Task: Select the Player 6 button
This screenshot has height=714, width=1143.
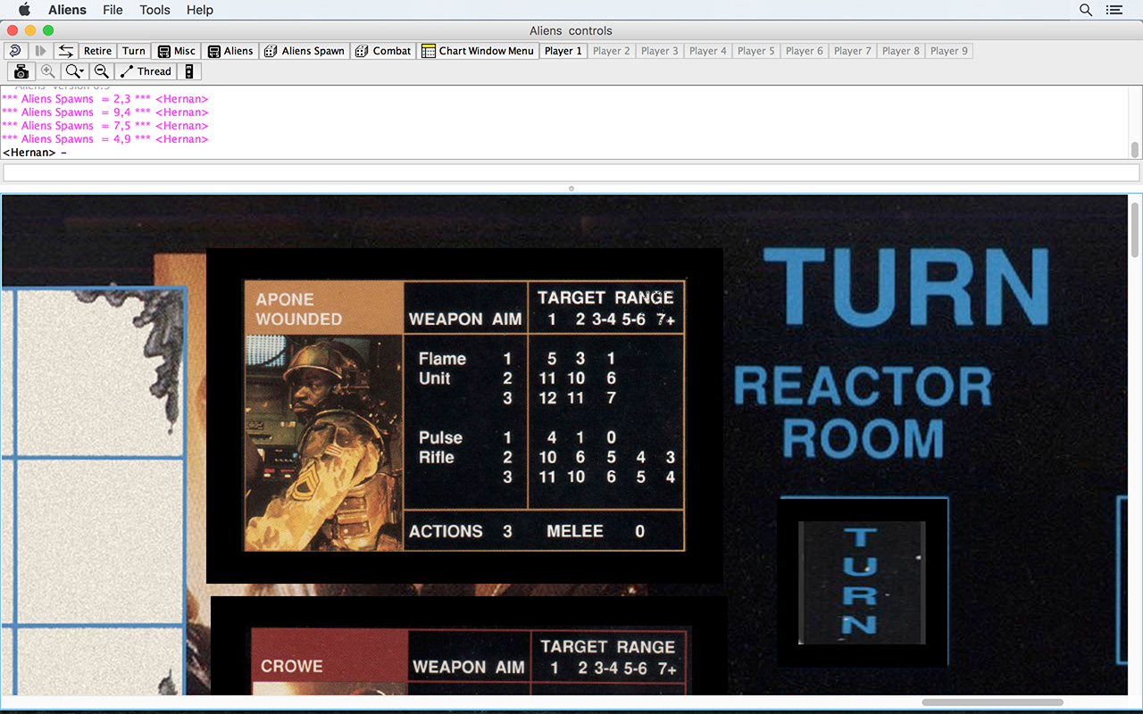Action: tap(805, 51)
